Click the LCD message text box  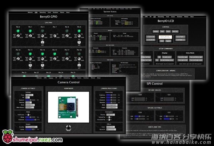point(165,37)
